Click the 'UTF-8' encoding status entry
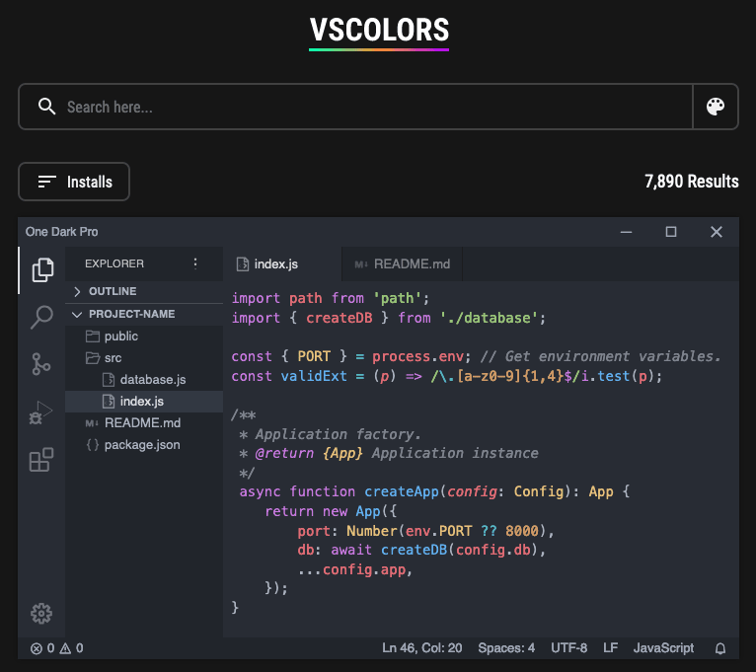This screenshot has height=672, width=756. pos(568,648)
